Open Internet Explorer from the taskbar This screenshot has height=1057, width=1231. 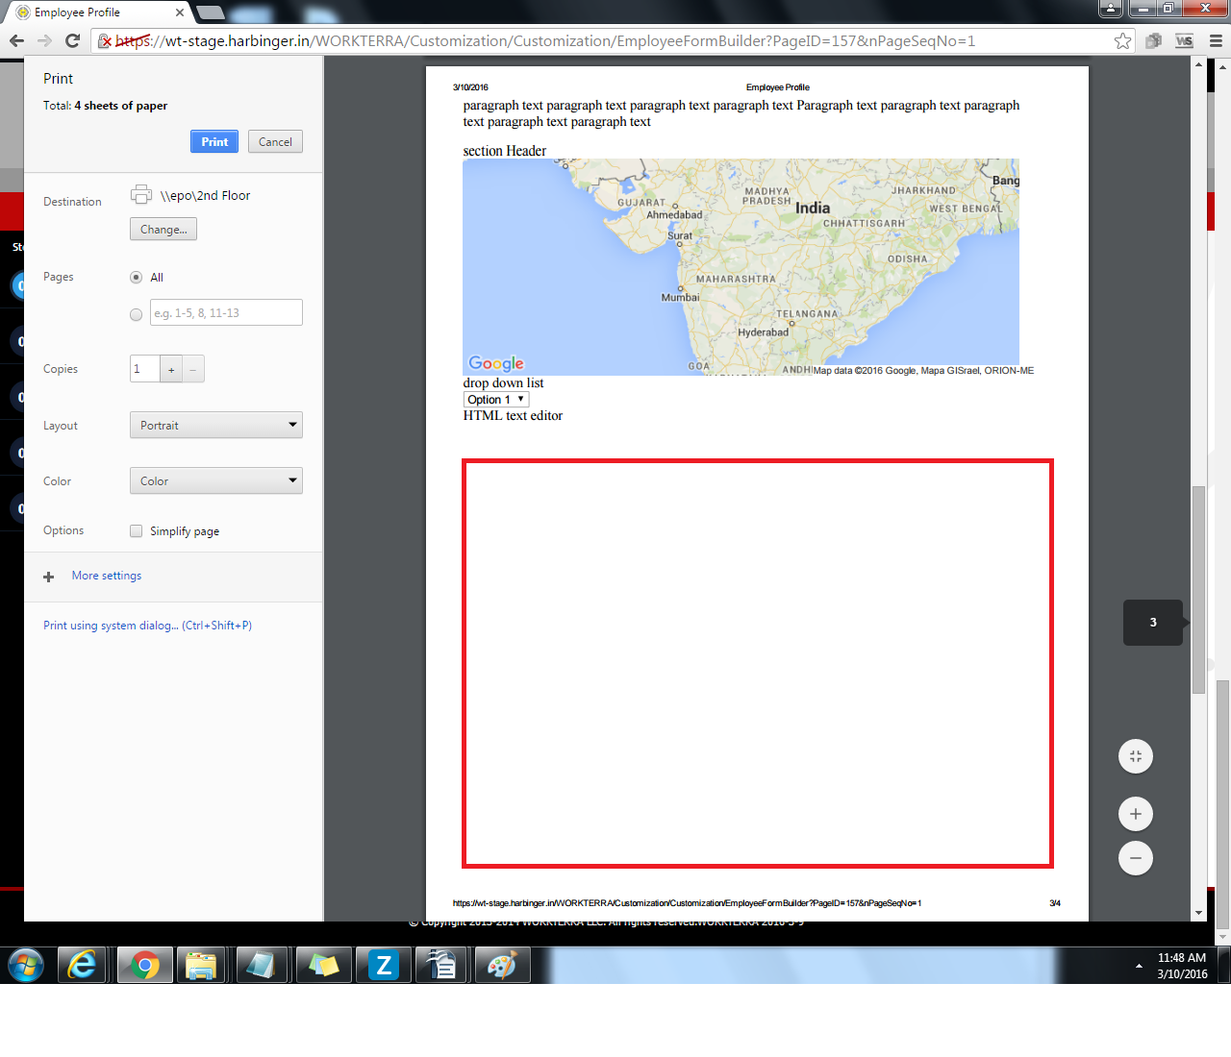point(83,965)
